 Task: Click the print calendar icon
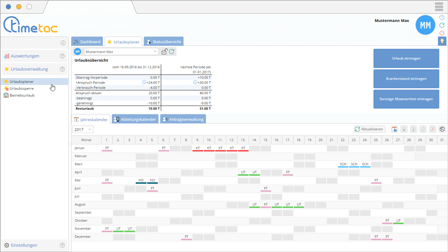(x=442, y=129)
